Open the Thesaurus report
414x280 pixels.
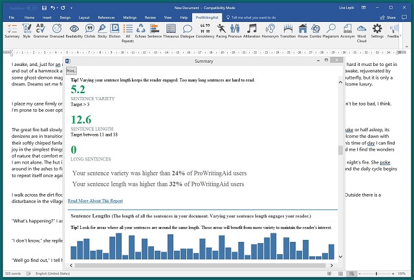point(171,31)
